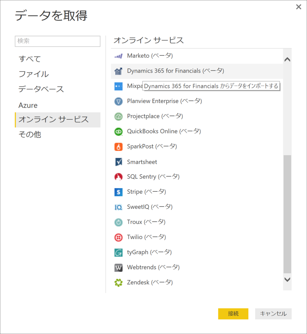Click the blue Stripe S icon
The height and width of the screenshot is (334, 307).
118,192
